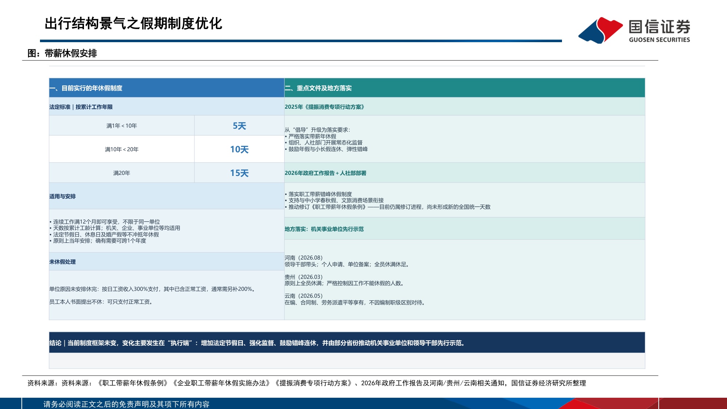Click the value 10天
The width and height of the screenshot is (727, 409).
point(239,149)
